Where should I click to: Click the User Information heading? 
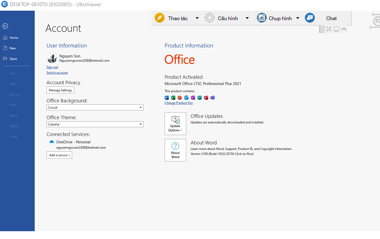tap(66, 46)
